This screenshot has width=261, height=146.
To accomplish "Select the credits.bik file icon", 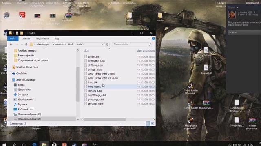I will [86, 57].
